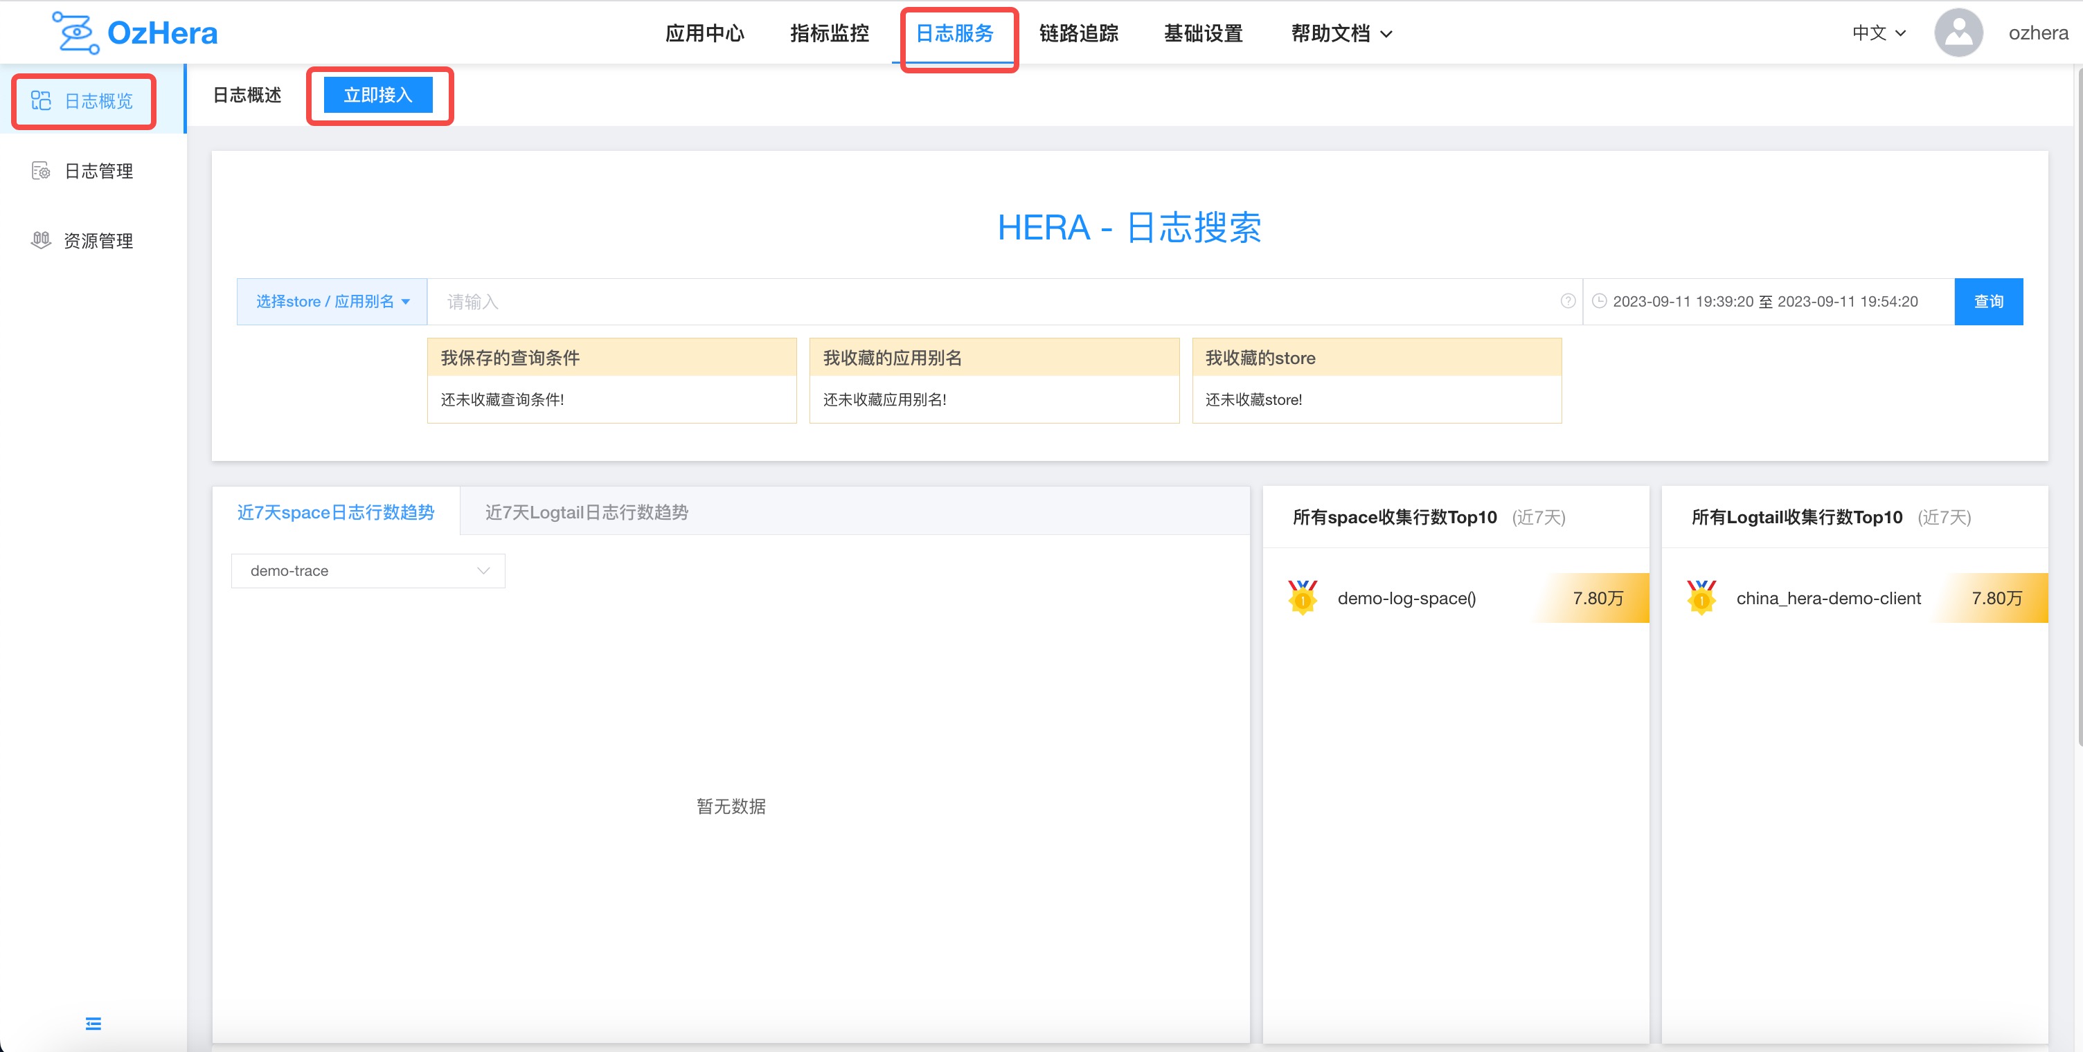Open the 选择store / 应用别名 dropdown

[332, 301]
